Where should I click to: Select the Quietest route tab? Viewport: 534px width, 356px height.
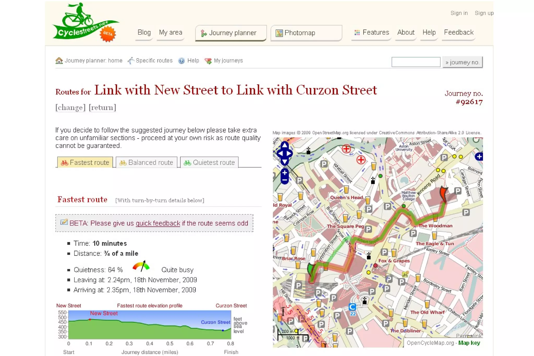pos(209,162)
